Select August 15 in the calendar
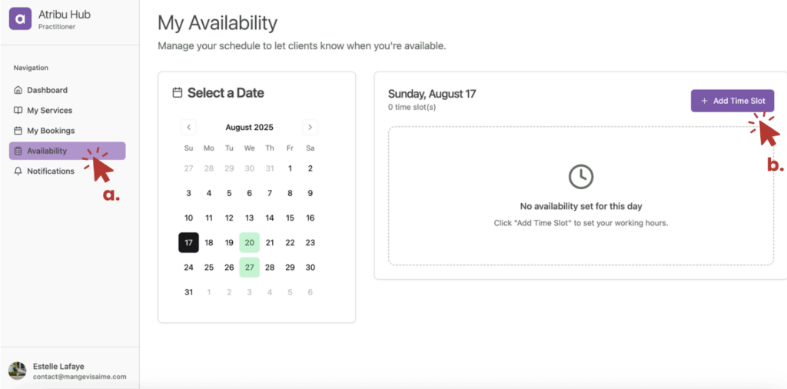787x389 pixels. click(x=290, y=218)
